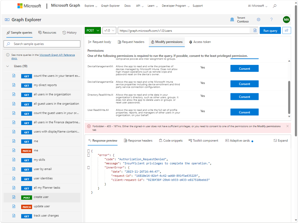Open docs icon for 'my direct reports' query
298x223 pixels.
(14, 85)
